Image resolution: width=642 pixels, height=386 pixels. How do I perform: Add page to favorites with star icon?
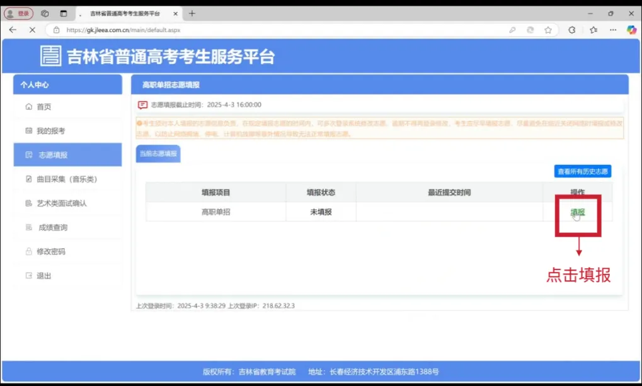click(x=548, y=30)
